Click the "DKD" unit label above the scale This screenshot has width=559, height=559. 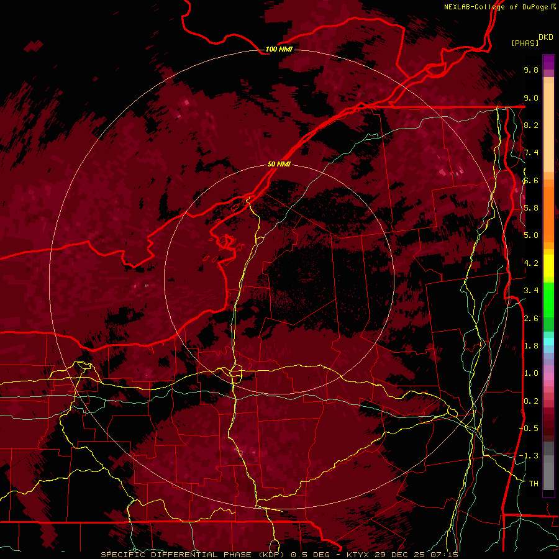[546, 37]
